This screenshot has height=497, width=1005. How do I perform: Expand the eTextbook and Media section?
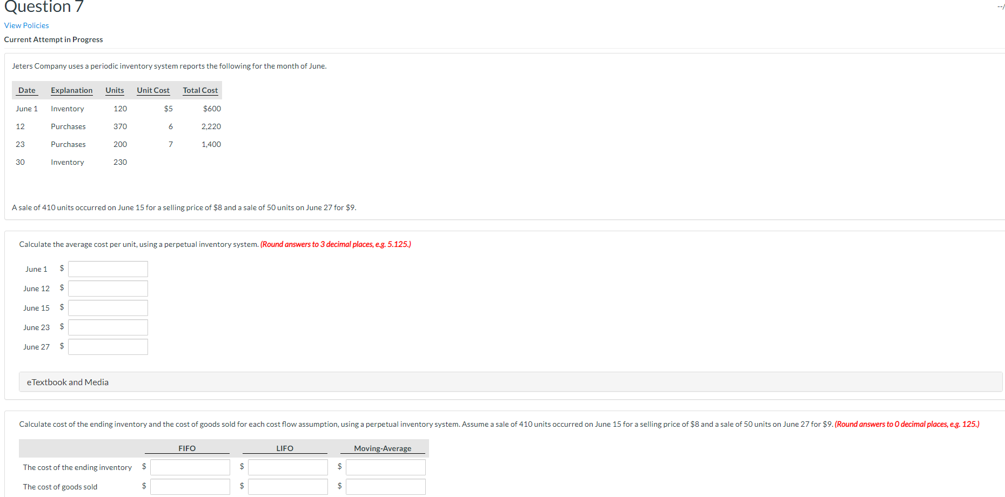(67, 382)
